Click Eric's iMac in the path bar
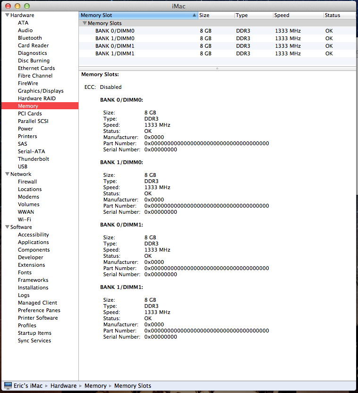 coord(28,386)
